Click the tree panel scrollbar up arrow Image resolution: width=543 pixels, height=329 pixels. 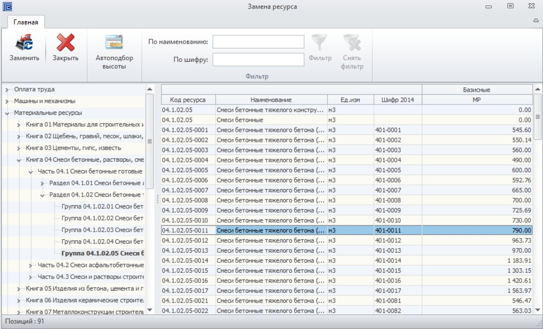click(149, 89)
